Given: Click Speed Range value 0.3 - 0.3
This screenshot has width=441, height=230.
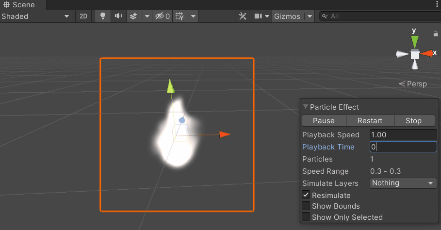Looking at the screenshot, I should pos(385,171).
